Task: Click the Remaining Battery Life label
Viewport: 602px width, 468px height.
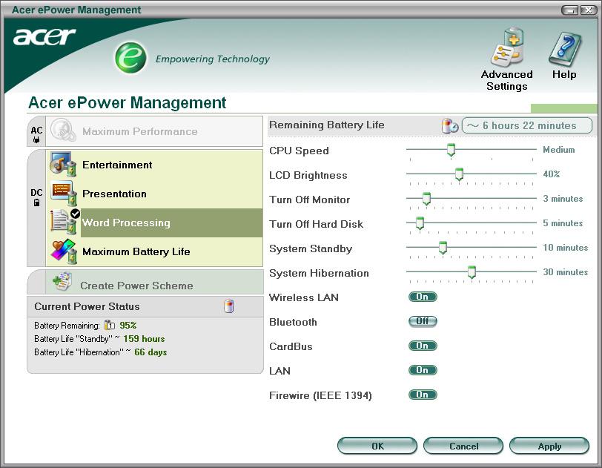Action: click(x=327, y=125)
